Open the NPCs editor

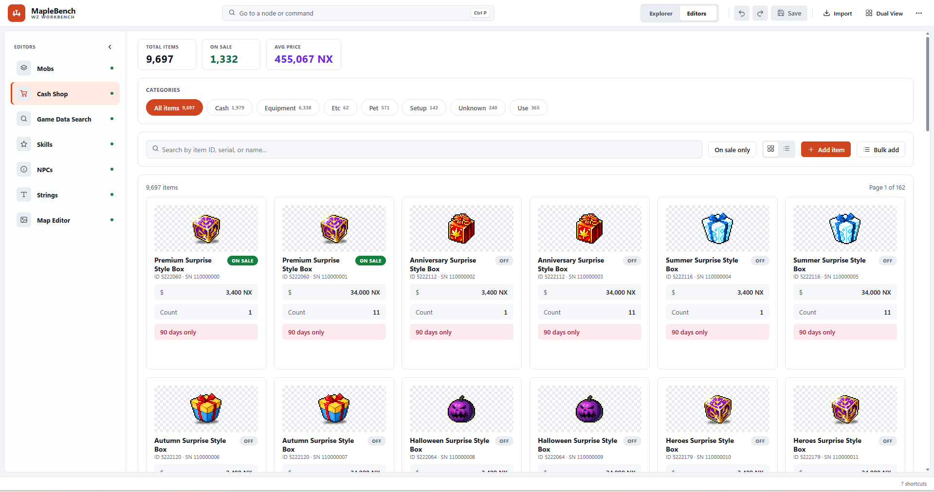65,170
